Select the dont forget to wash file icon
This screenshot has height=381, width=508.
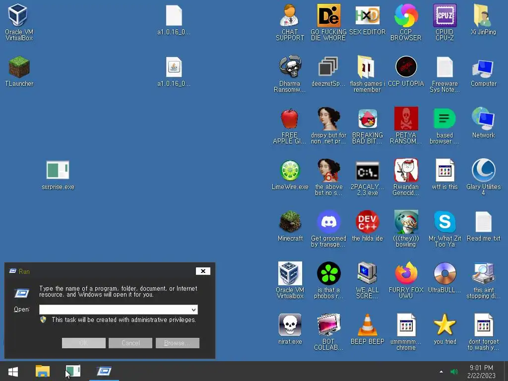tap(483, 325)
